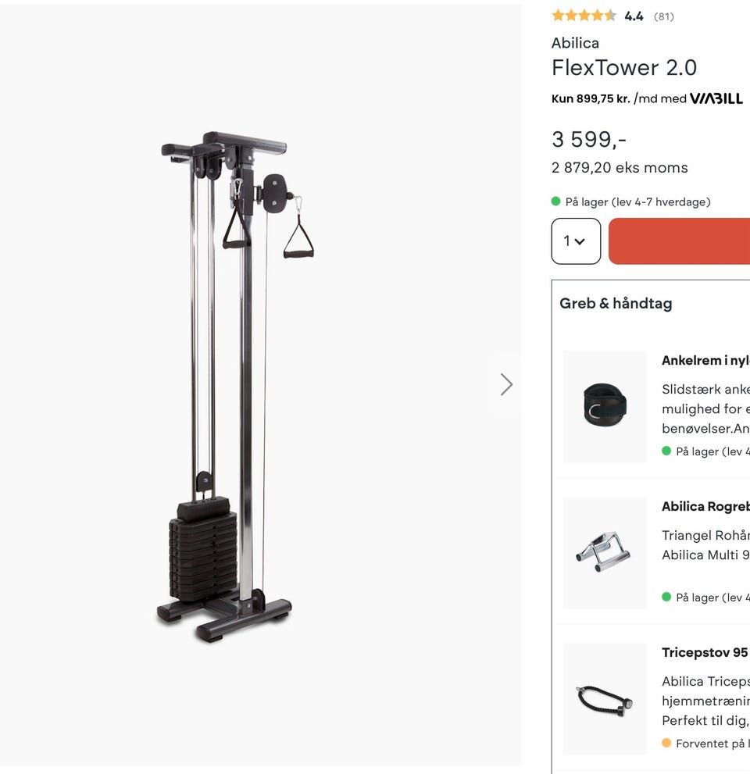Open the Tricepstov rope thumbnail
This screenshot has height=774, width=750.
point(605,699)
